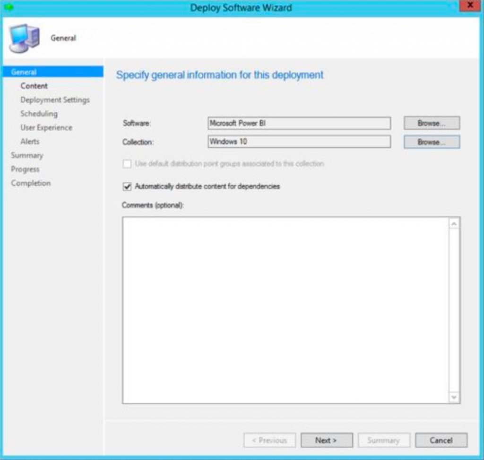Click the Software field showing Microsoft Power BI
The height and width of the screenshot is (460, 484).
(299, 124)
